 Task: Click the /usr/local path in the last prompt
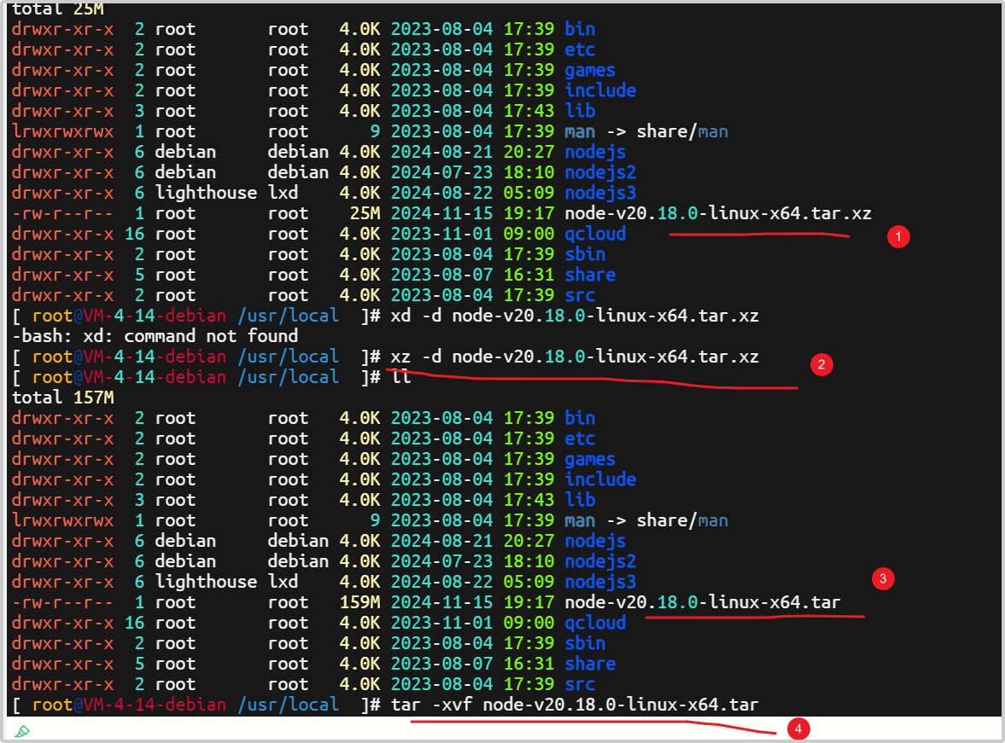tap(289, 705)
